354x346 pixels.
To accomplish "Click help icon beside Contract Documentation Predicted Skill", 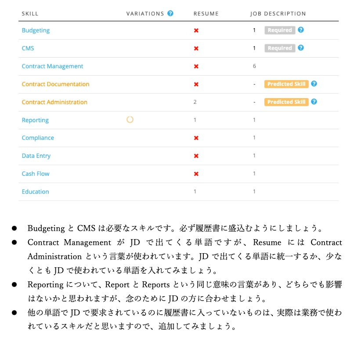I will coord(314,84).
